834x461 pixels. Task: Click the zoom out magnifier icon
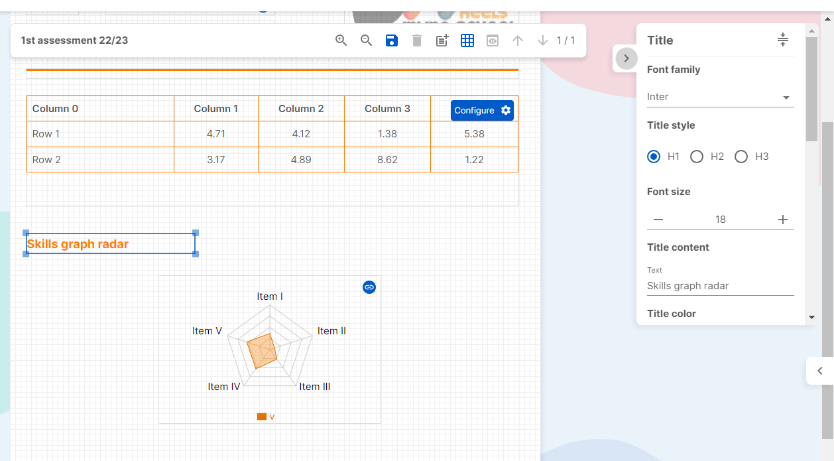(x=366, y=40)
